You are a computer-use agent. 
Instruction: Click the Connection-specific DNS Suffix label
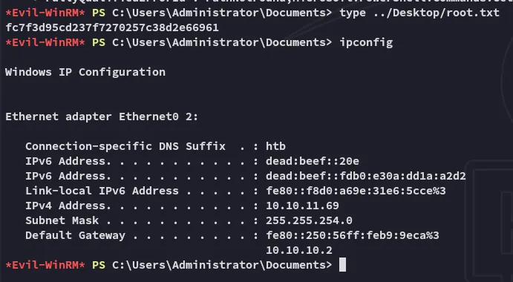pos(125,146)
